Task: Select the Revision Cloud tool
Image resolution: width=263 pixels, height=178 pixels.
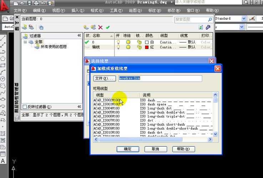Action: tap(3, 86)
